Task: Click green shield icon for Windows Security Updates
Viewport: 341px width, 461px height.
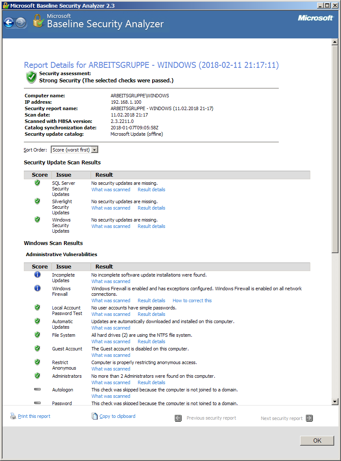Action: tap(38, 219)
